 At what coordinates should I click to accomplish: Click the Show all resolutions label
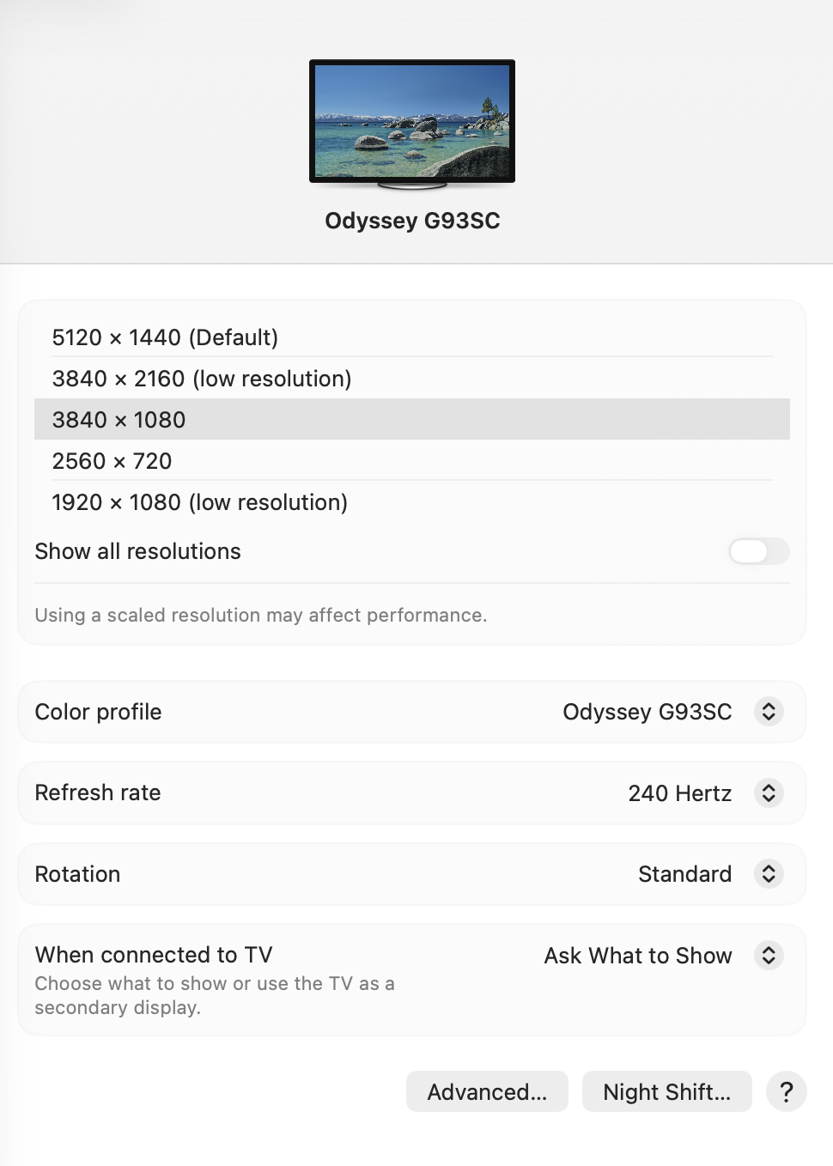point(137,551)
